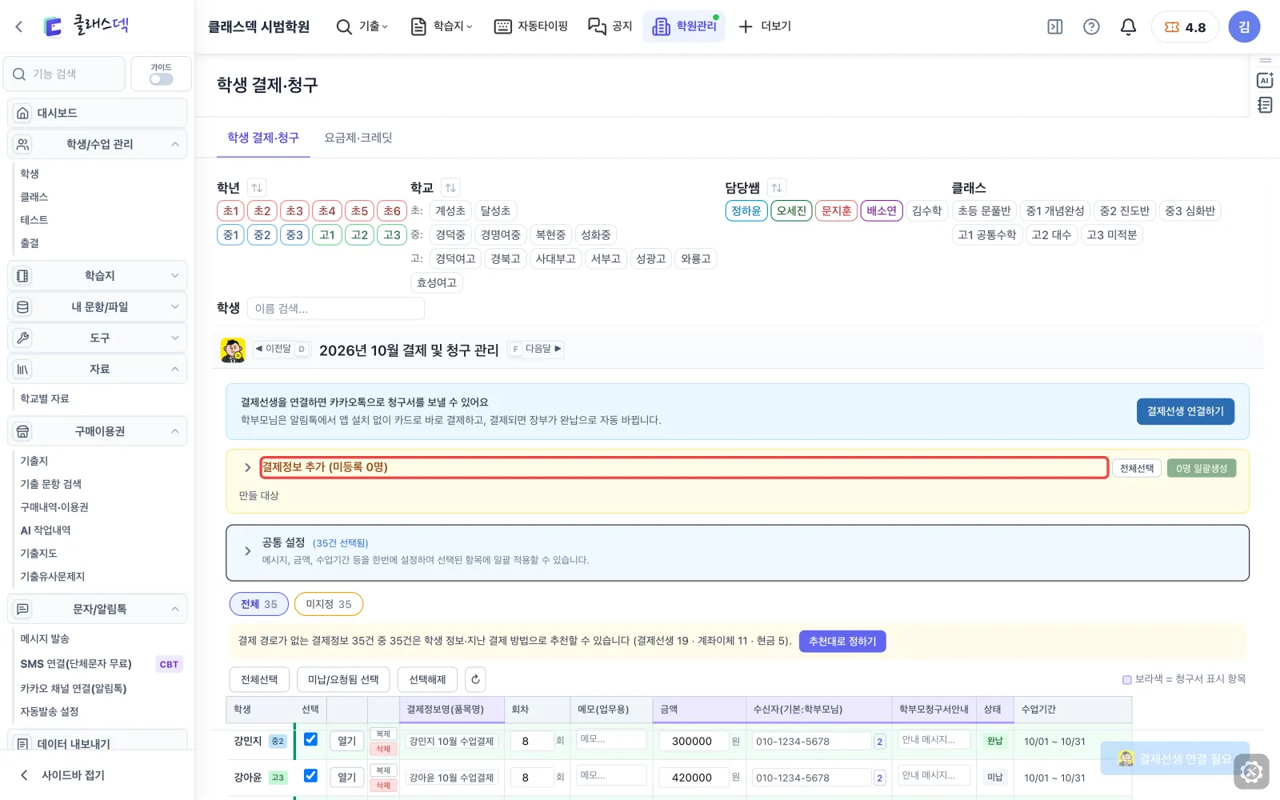Open the list document icon on the right edge
The image size is (1280, 800).
(x=1265, y=105)
